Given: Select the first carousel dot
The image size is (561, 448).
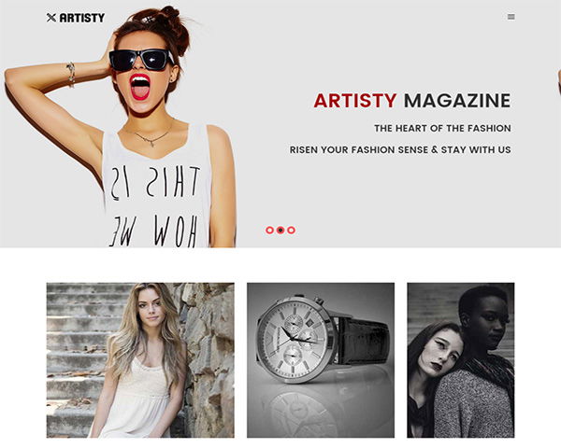Looking at the screenshot, I should tap(270, 231).
